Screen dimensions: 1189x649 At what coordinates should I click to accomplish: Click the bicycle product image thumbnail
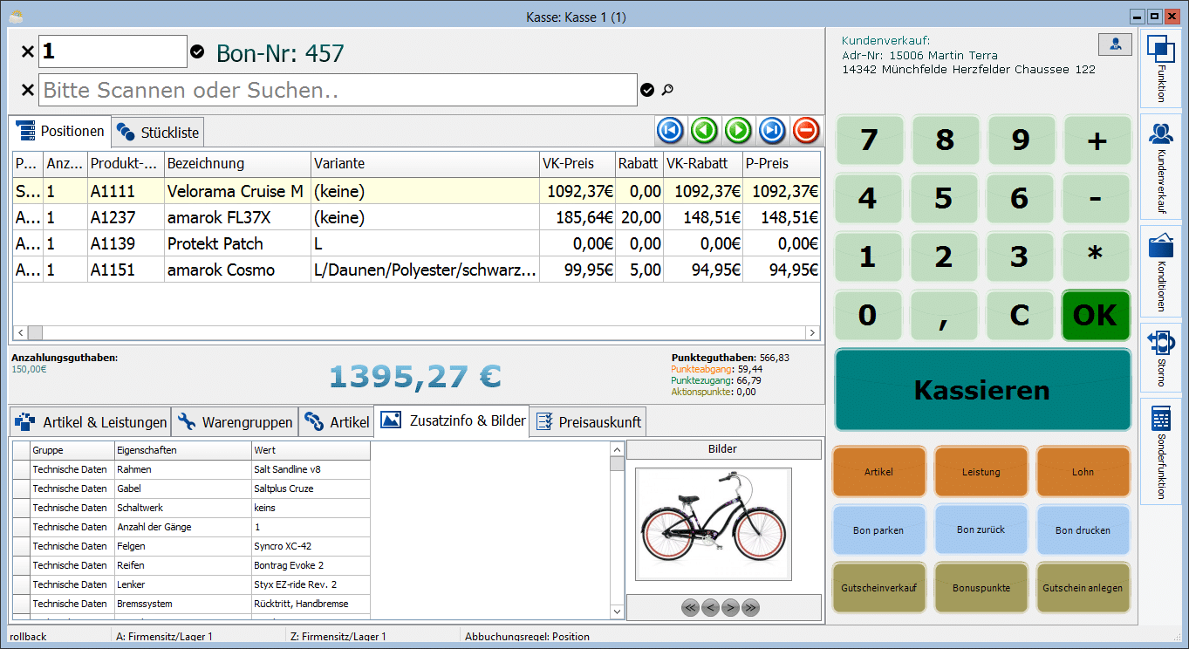click(x=713, y=523)
